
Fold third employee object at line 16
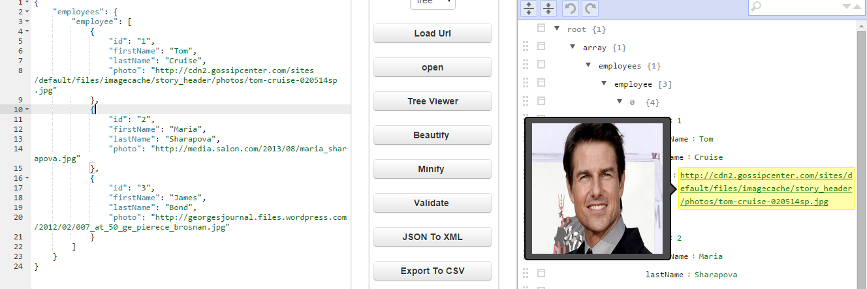click(28, 177)
